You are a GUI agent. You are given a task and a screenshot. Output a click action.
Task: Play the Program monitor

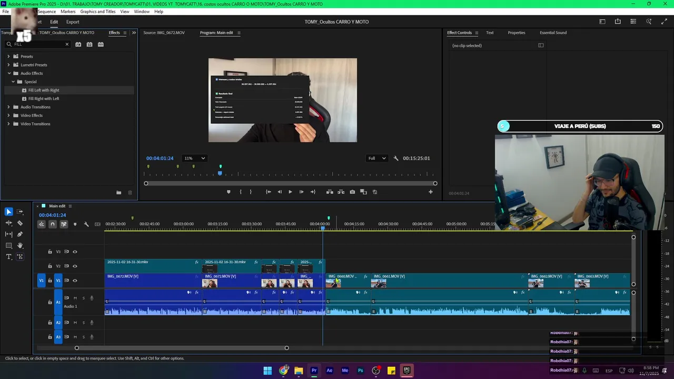[290, 192]
